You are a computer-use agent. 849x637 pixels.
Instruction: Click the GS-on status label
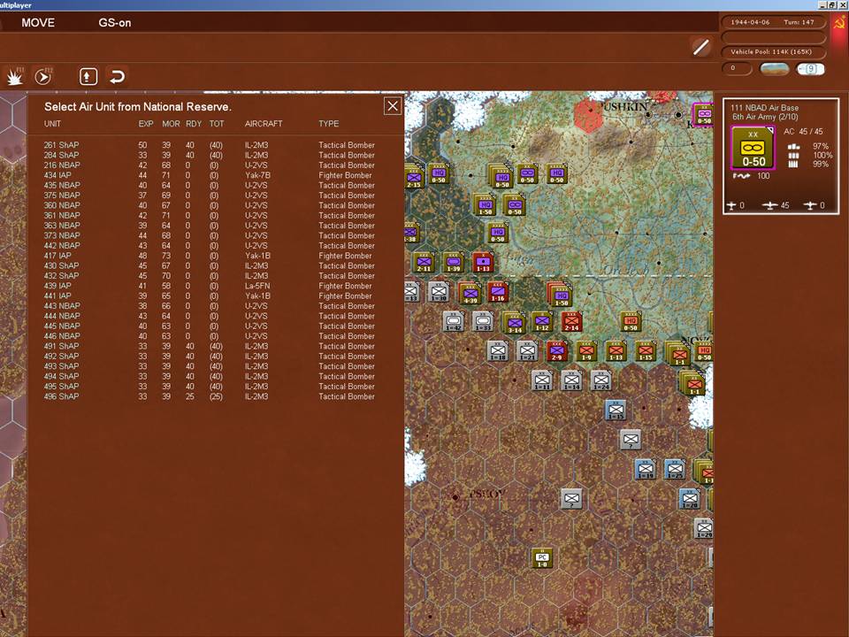115,23
